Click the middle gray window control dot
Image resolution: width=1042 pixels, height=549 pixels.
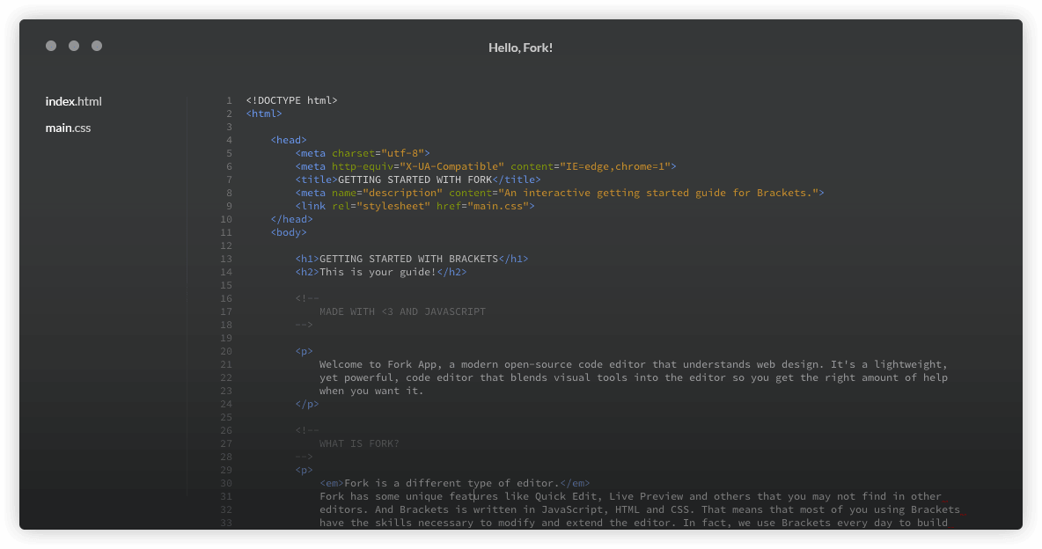74,46
